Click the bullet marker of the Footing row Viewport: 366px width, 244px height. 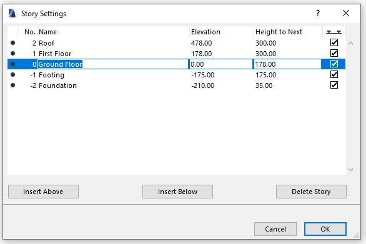pos(13,74)
